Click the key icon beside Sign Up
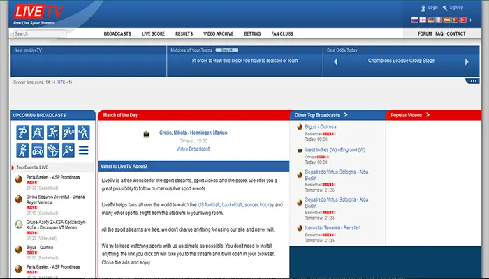The width and height of the screenshot is (489, 279). pos(445,8)
